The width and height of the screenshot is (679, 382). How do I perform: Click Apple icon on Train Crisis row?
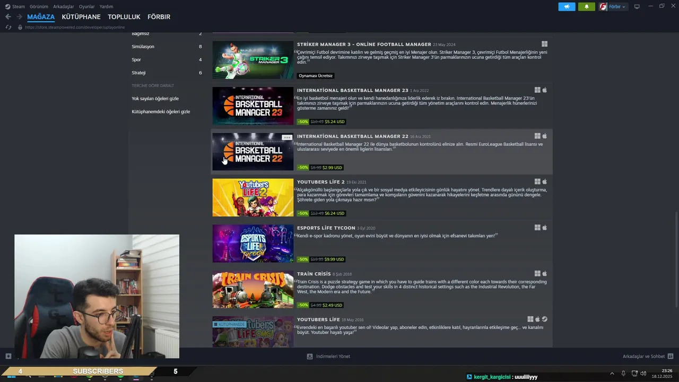[544, 274]
